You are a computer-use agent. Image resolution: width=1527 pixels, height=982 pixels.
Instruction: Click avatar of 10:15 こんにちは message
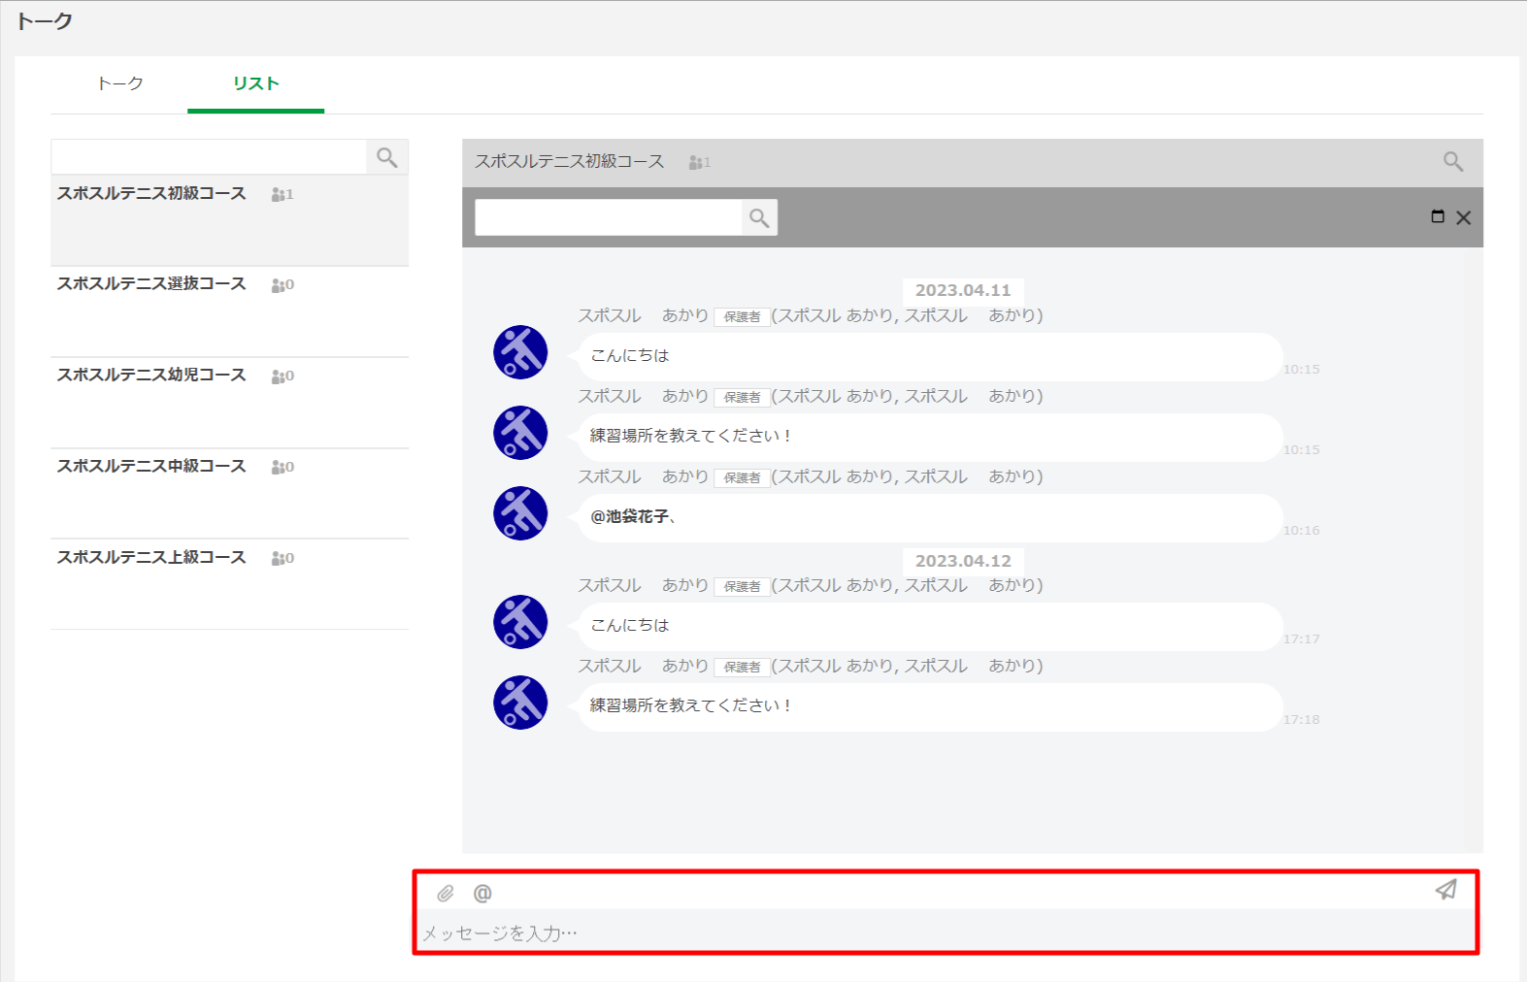(520, 352)
